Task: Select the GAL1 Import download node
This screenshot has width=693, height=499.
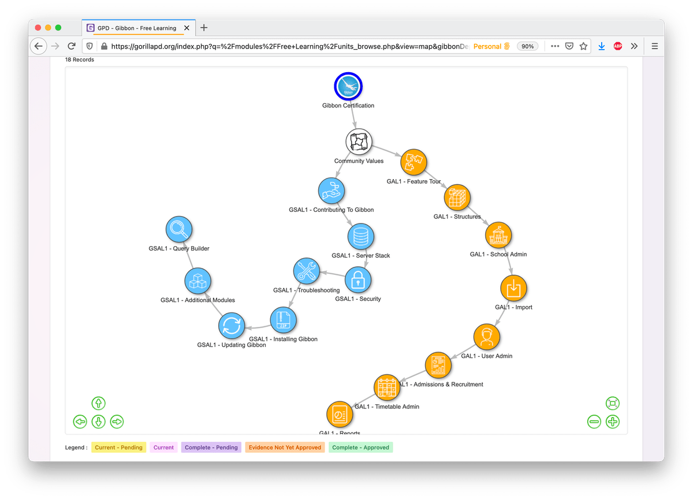Action: tap(513, 288)
